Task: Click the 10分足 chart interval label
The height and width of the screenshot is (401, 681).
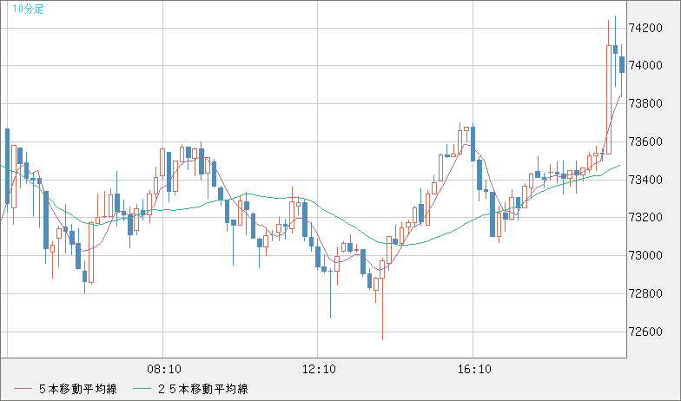Action: 28,9
